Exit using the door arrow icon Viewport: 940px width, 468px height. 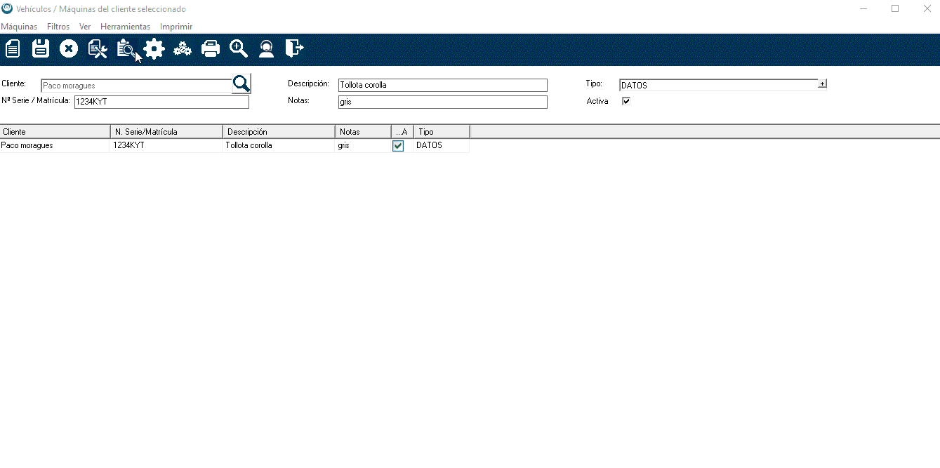click(x=294, y=48)
